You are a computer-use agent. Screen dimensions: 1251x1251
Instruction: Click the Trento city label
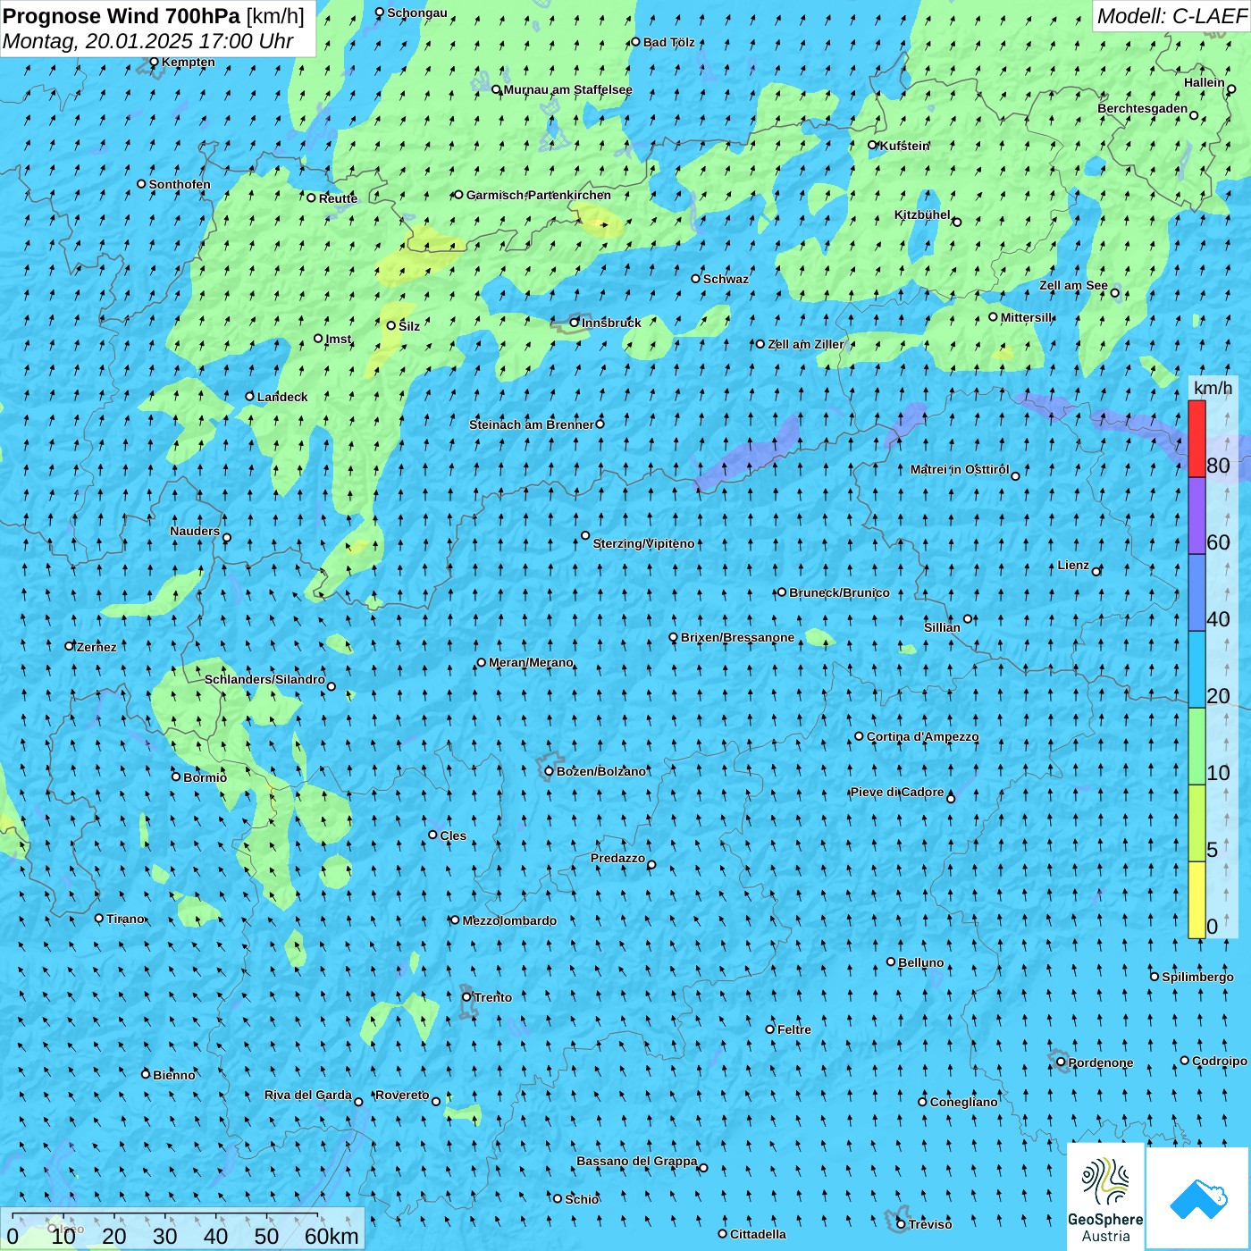coord(493,997)
